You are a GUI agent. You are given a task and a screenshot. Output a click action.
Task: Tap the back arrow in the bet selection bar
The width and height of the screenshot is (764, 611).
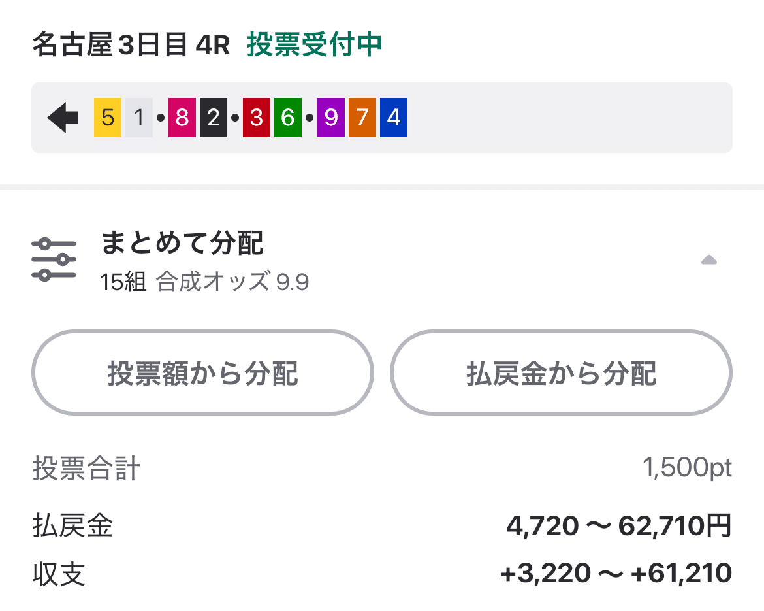(x=63, y=118)
